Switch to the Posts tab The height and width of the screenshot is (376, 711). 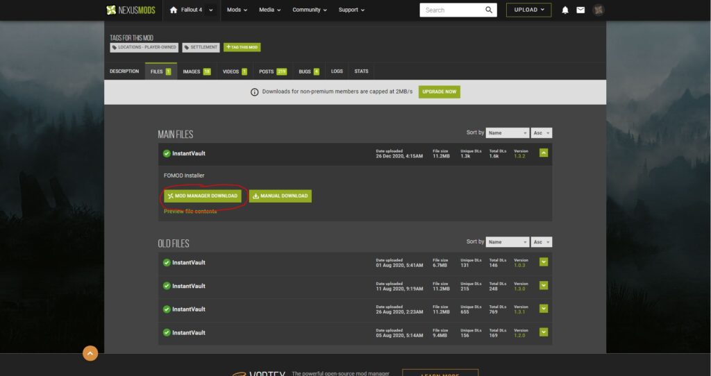(x=273, y=71)
